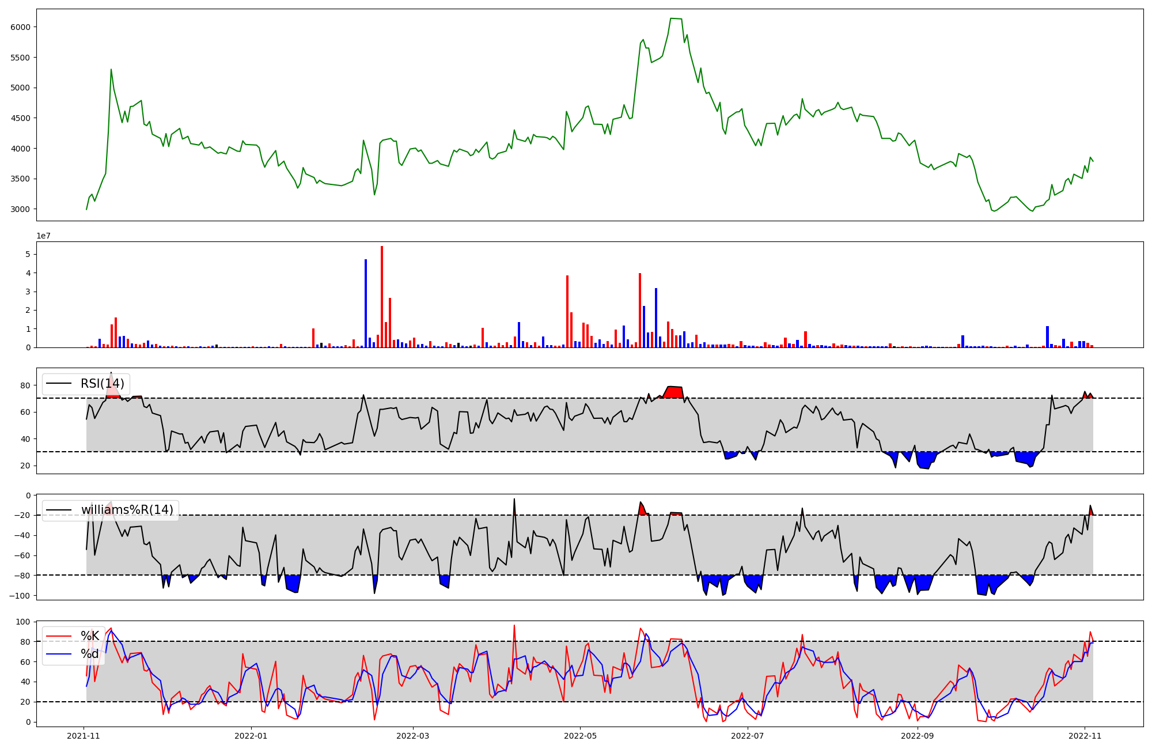Click the tallest red volume bar
This screenshot has width=1152, height=749.
[382, 297]
